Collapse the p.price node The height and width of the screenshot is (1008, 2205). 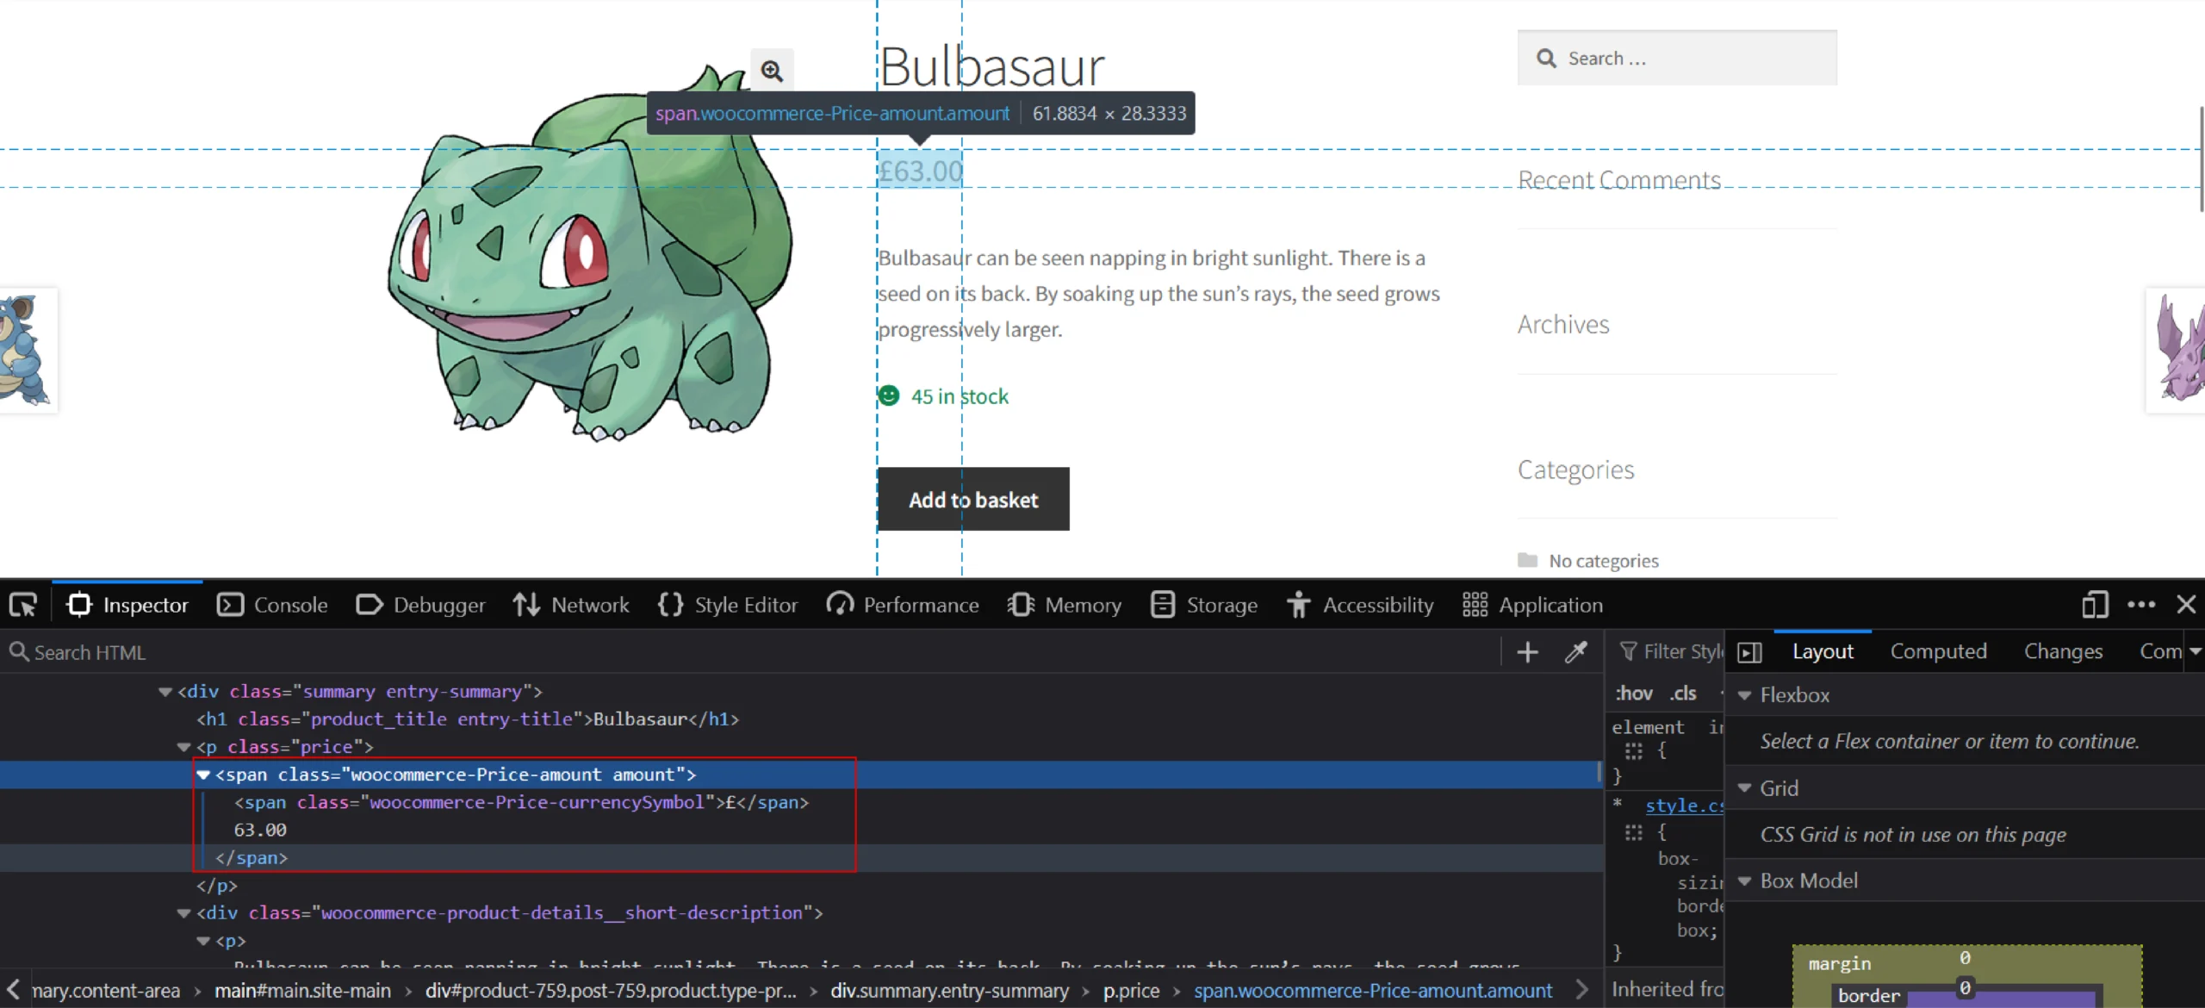[x=183, y=748]
